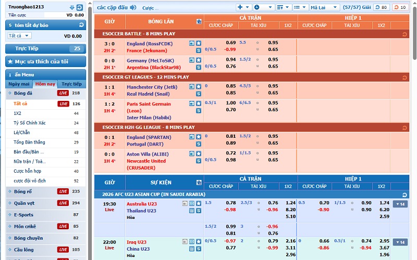
Task: Expand more bets (14) for Australia U23 match
Action: click(400, 204)
